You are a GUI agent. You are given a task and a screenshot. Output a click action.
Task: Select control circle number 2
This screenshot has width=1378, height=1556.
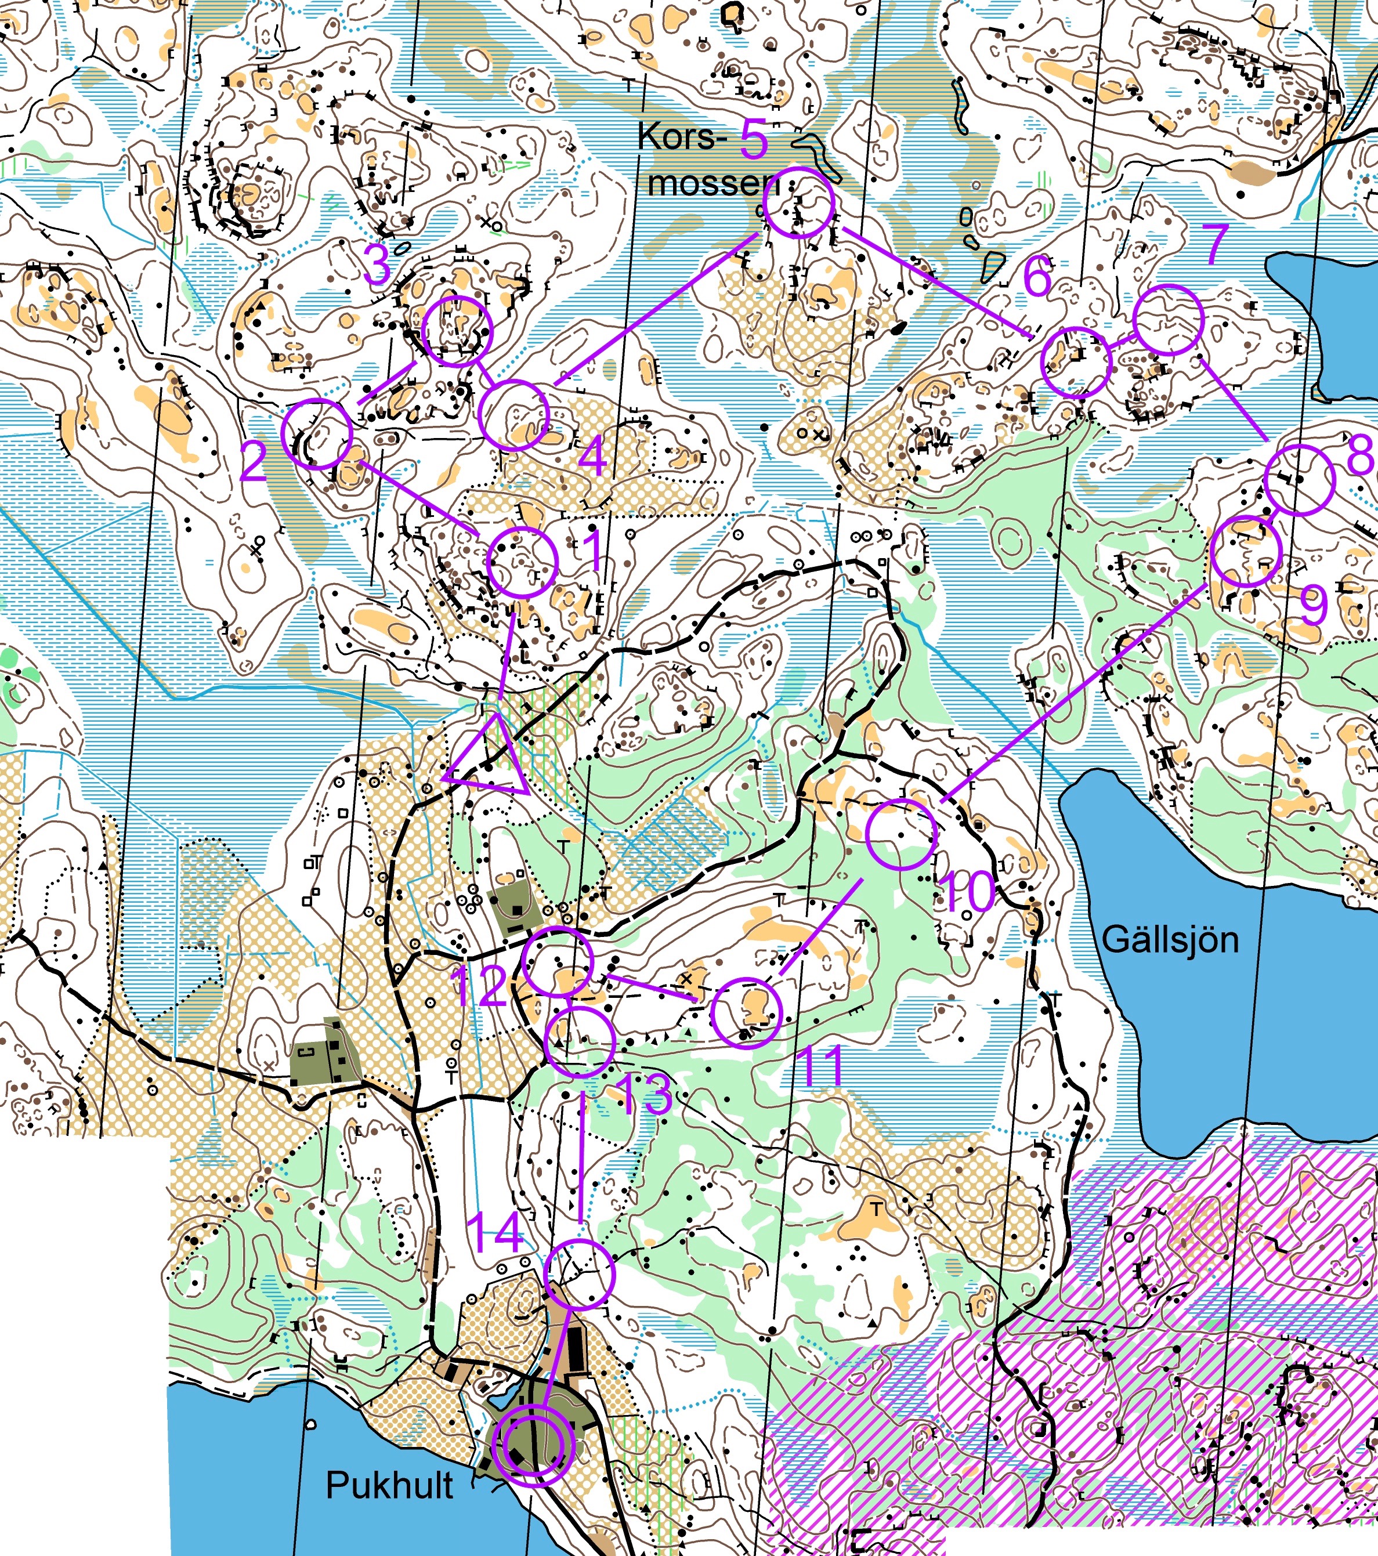(x=317, y=433)
